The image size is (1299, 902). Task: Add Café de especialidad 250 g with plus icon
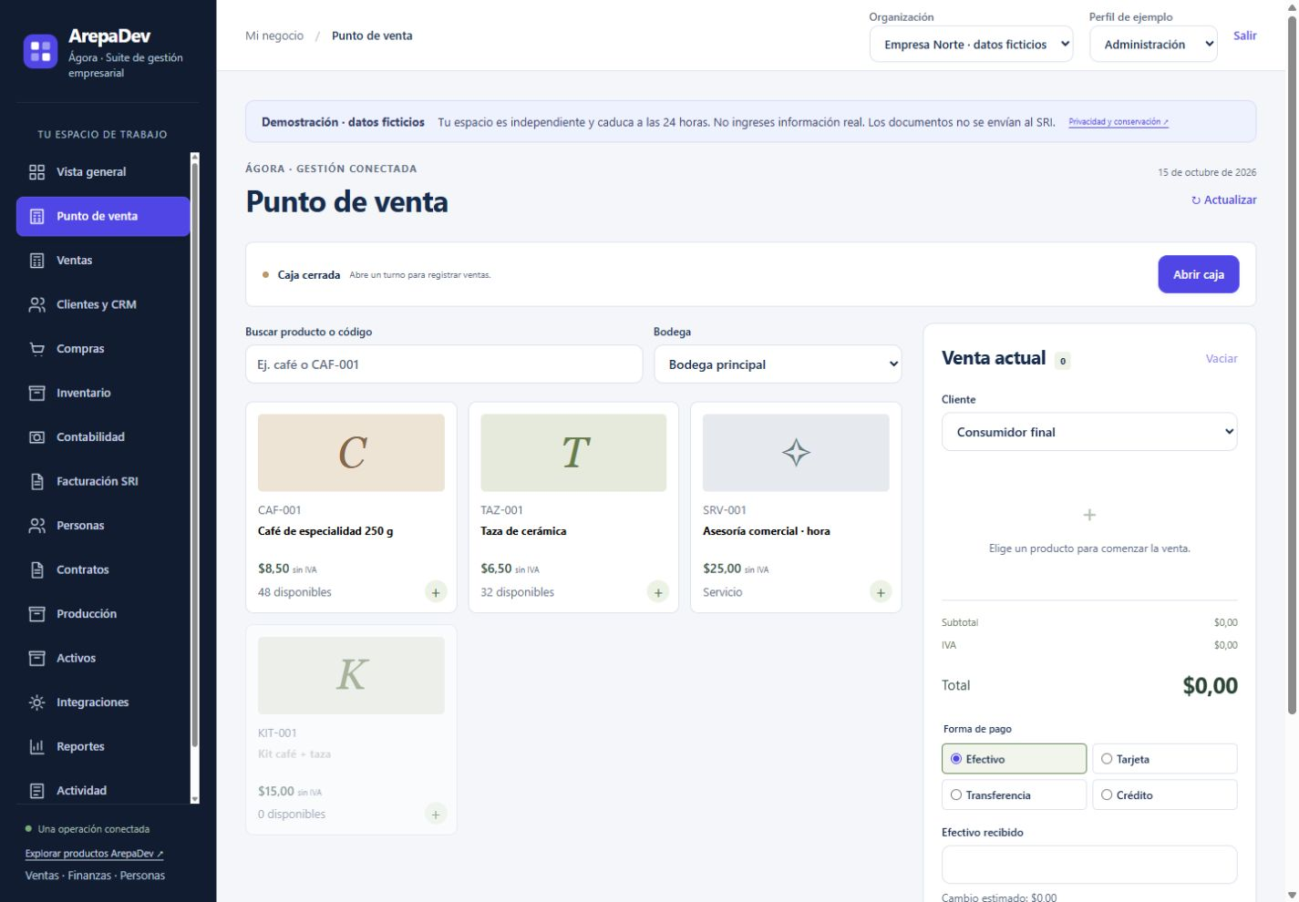(436, 592)
